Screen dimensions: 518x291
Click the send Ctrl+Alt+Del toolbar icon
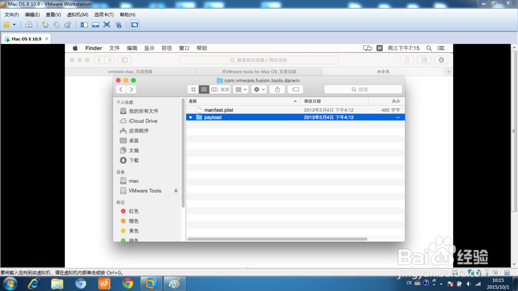pyautogui.click(x=28, y=25)
